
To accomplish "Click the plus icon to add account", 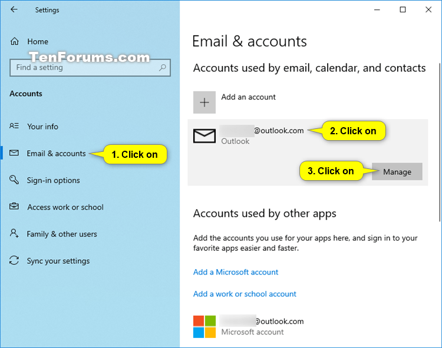I will pos(204,102).
